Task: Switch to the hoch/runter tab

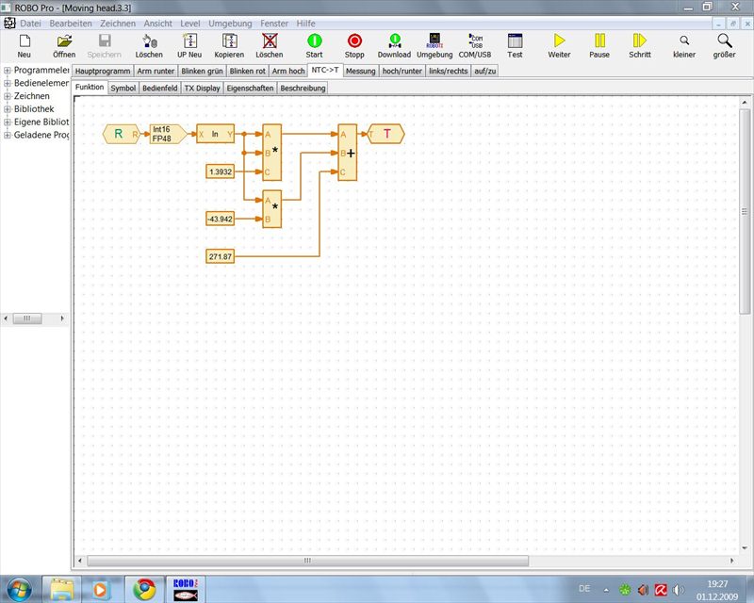Action: click(x=402, y=71)
